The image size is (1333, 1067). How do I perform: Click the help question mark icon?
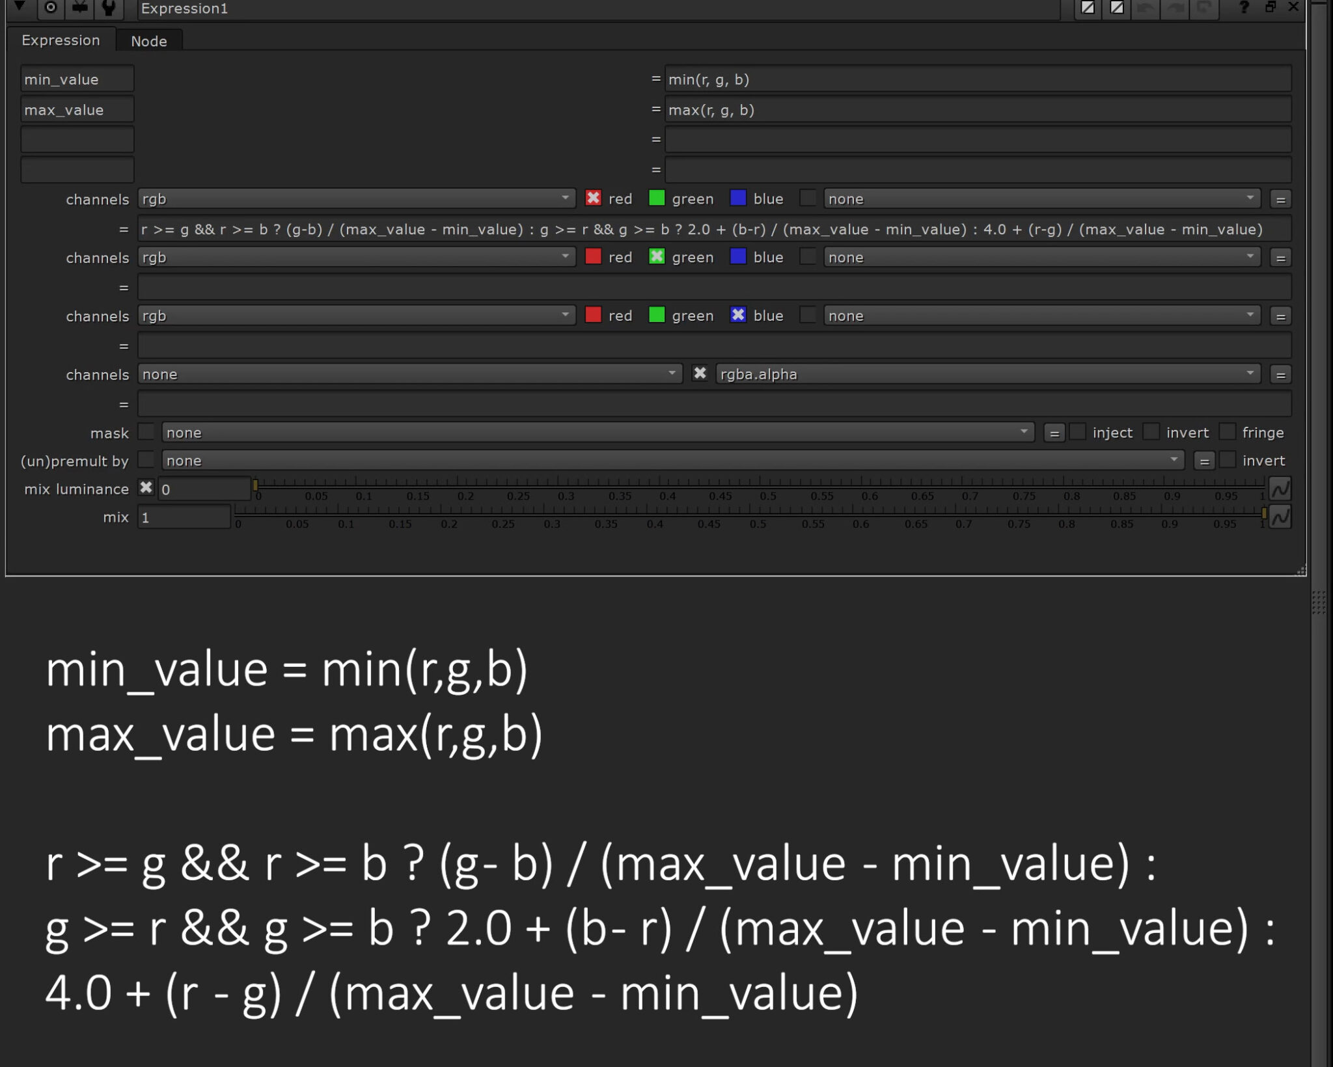(x=1244, y=7)
